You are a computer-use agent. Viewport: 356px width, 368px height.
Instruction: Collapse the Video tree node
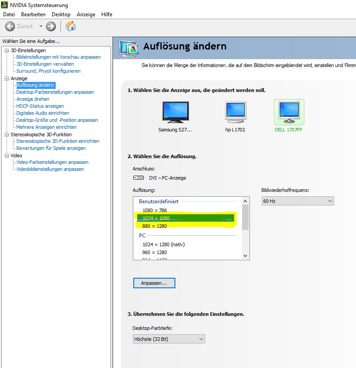(7, 156)
